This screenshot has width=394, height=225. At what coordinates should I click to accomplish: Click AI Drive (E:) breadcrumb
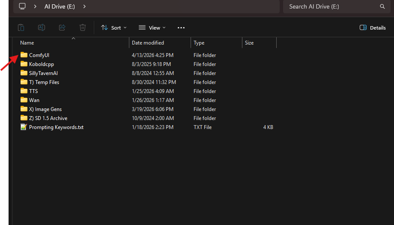pos(60,6)
